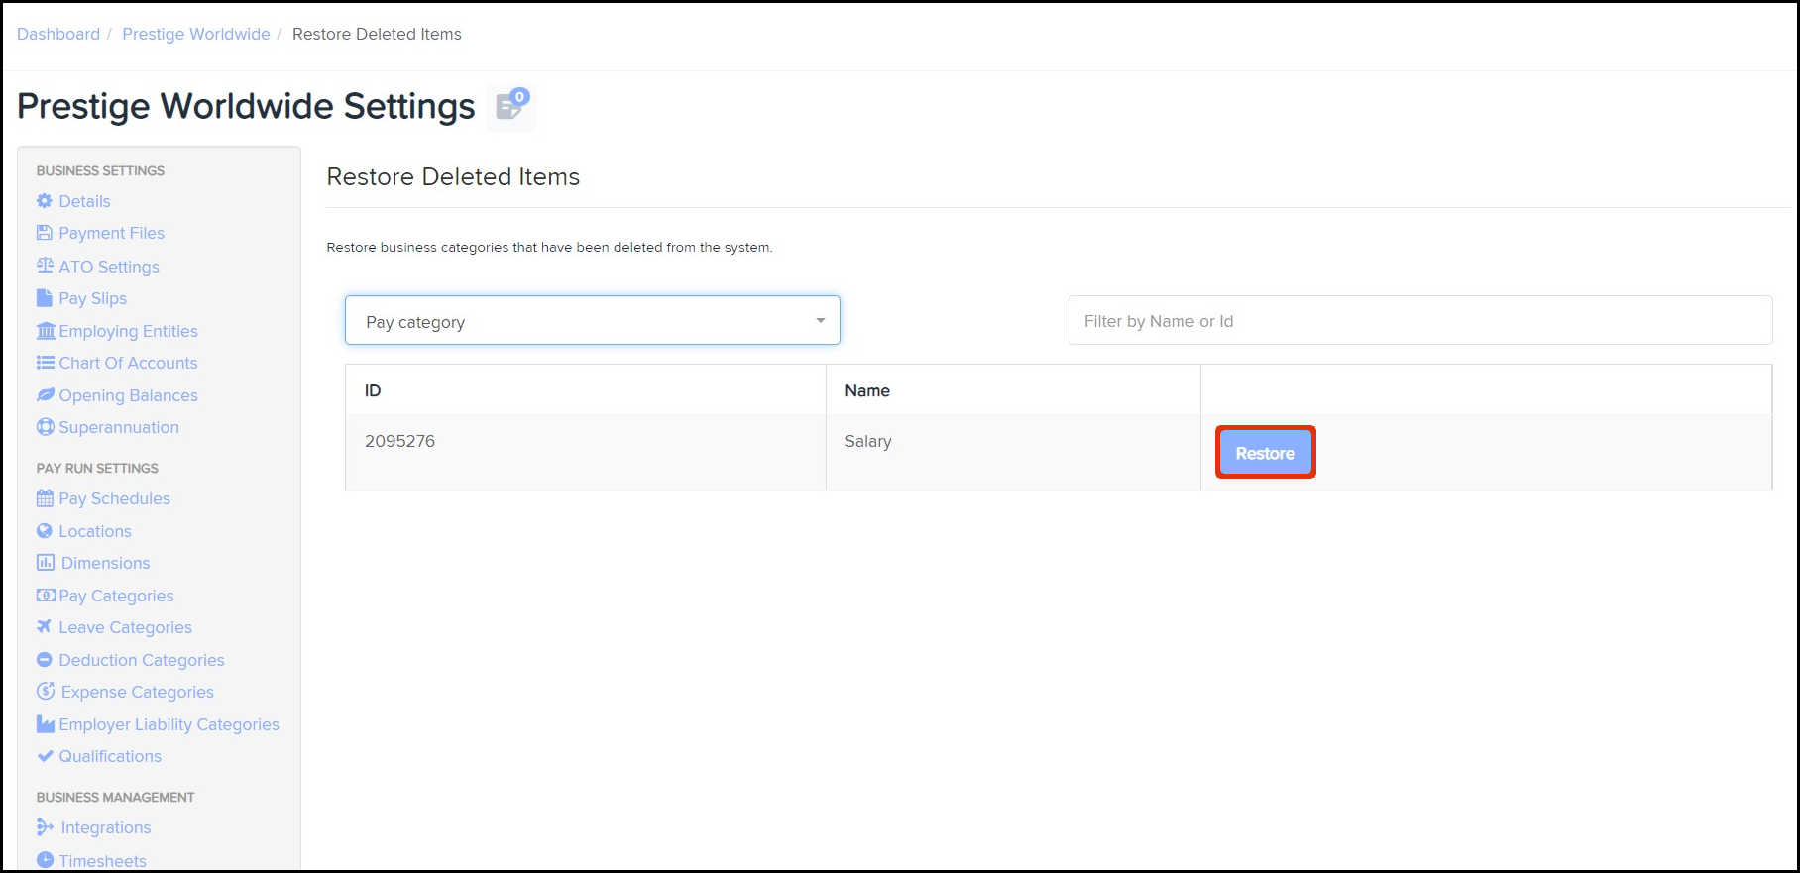The width and height of the screenshot is (1800, 873).
Task: Open Chart Of Accounts in the sidebar
Action: click(128, 363)
